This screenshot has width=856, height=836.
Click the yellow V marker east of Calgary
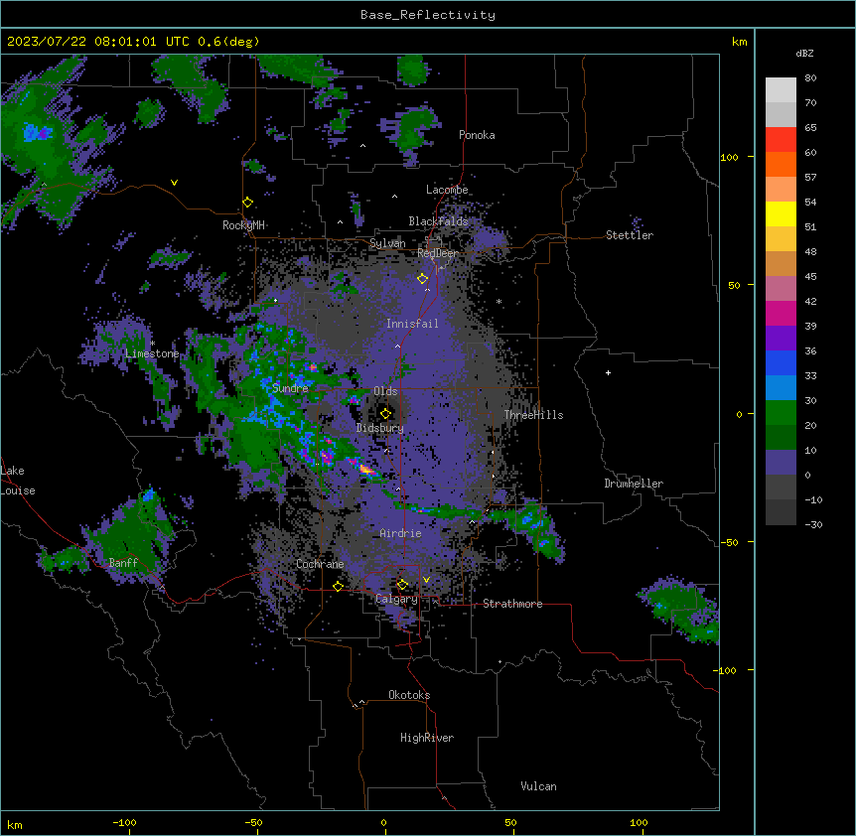pos(426,580)
